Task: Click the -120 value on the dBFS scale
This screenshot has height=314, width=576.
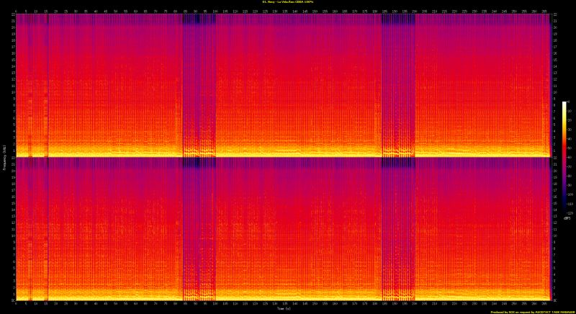Action: point(569,213)
